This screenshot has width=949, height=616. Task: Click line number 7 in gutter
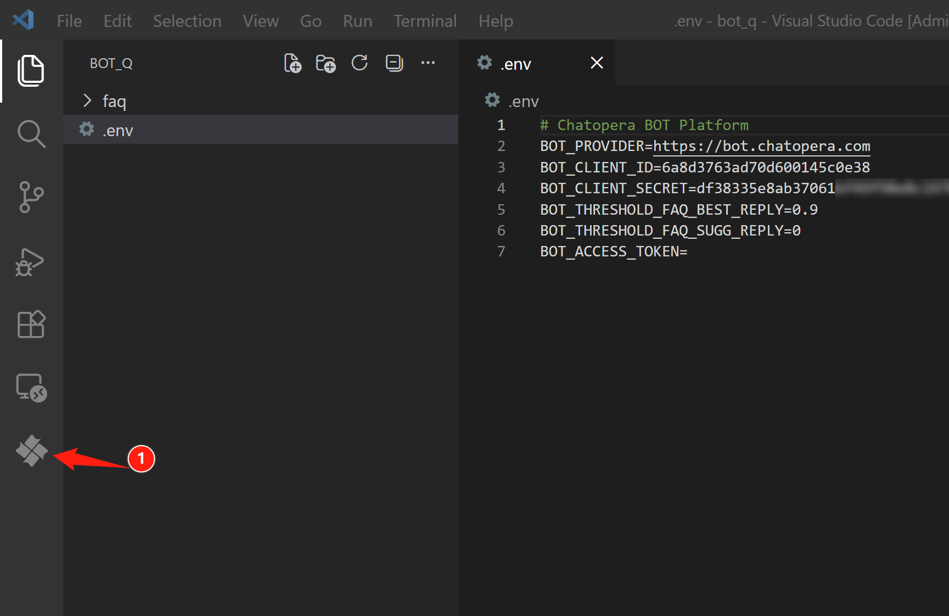(501, 251)
